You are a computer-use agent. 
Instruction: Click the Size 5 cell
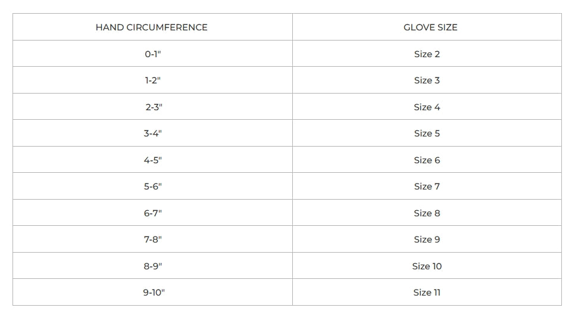point(427,133)
